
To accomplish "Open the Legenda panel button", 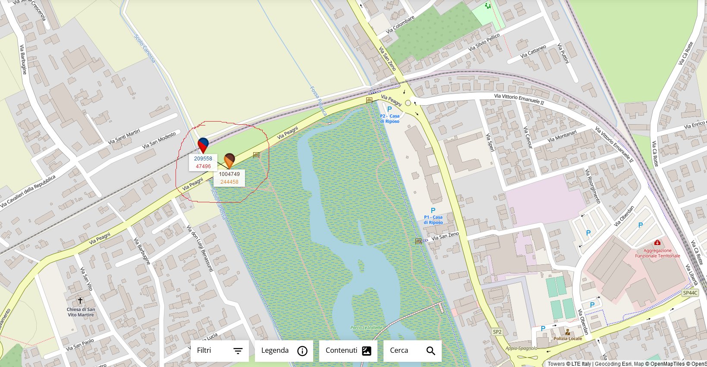I will (x=284, y=351).
